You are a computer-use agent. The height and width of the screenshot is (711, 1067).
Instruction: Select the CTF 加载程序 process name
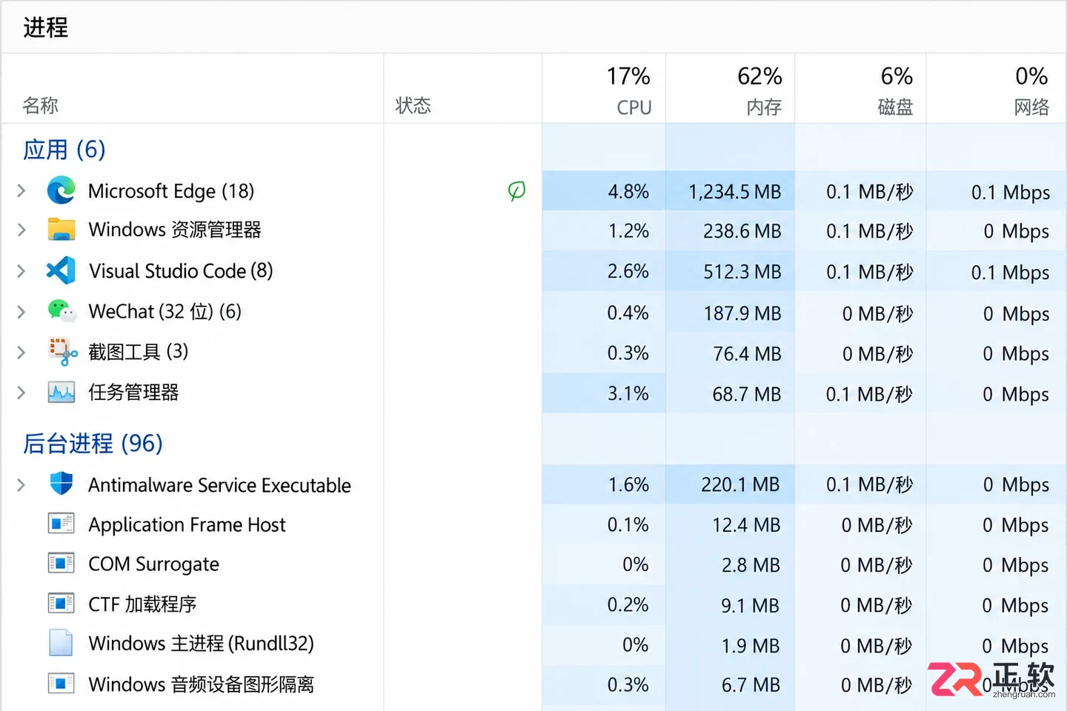[142, 604]
